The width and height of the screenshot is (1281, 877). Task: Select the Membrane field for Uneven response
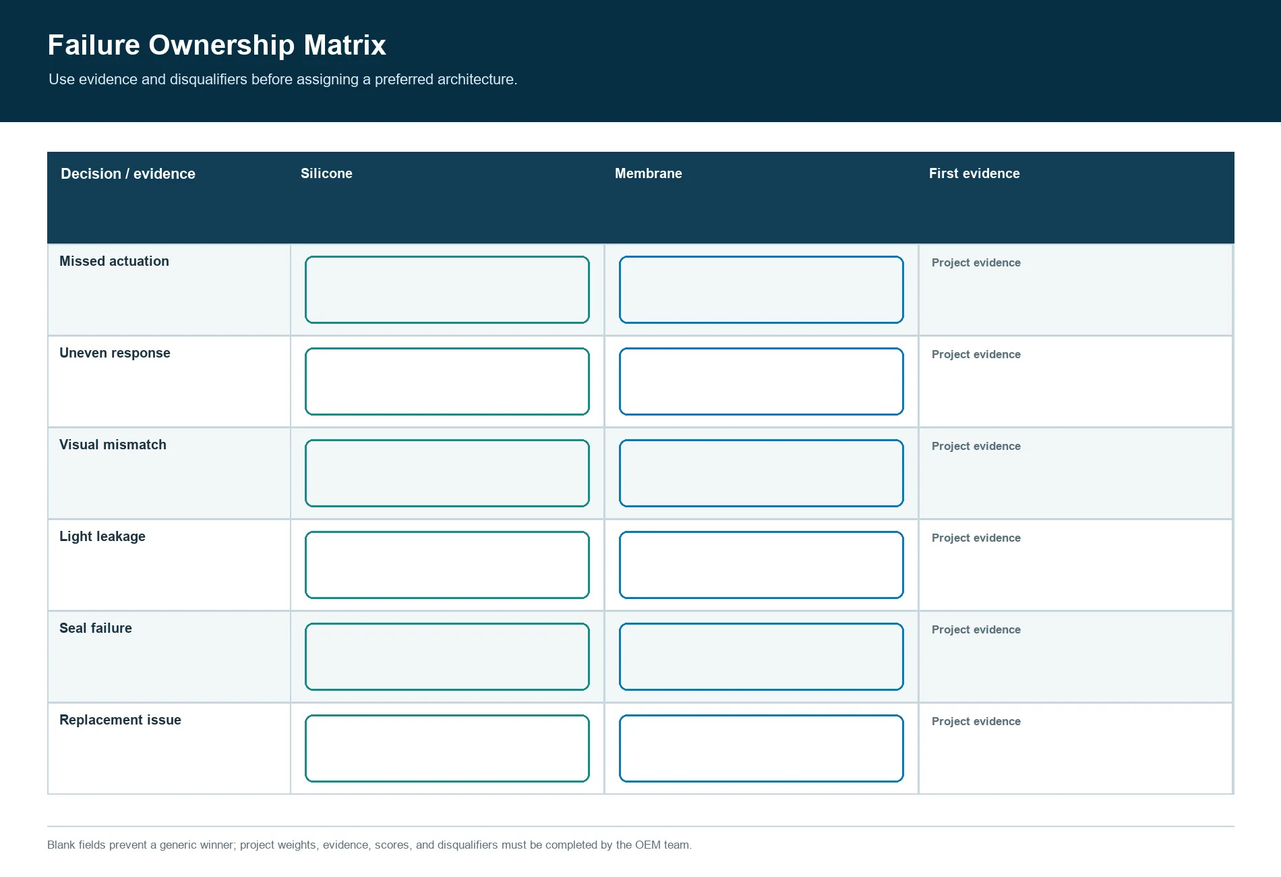pyautogui.click(x=761, y=381)
